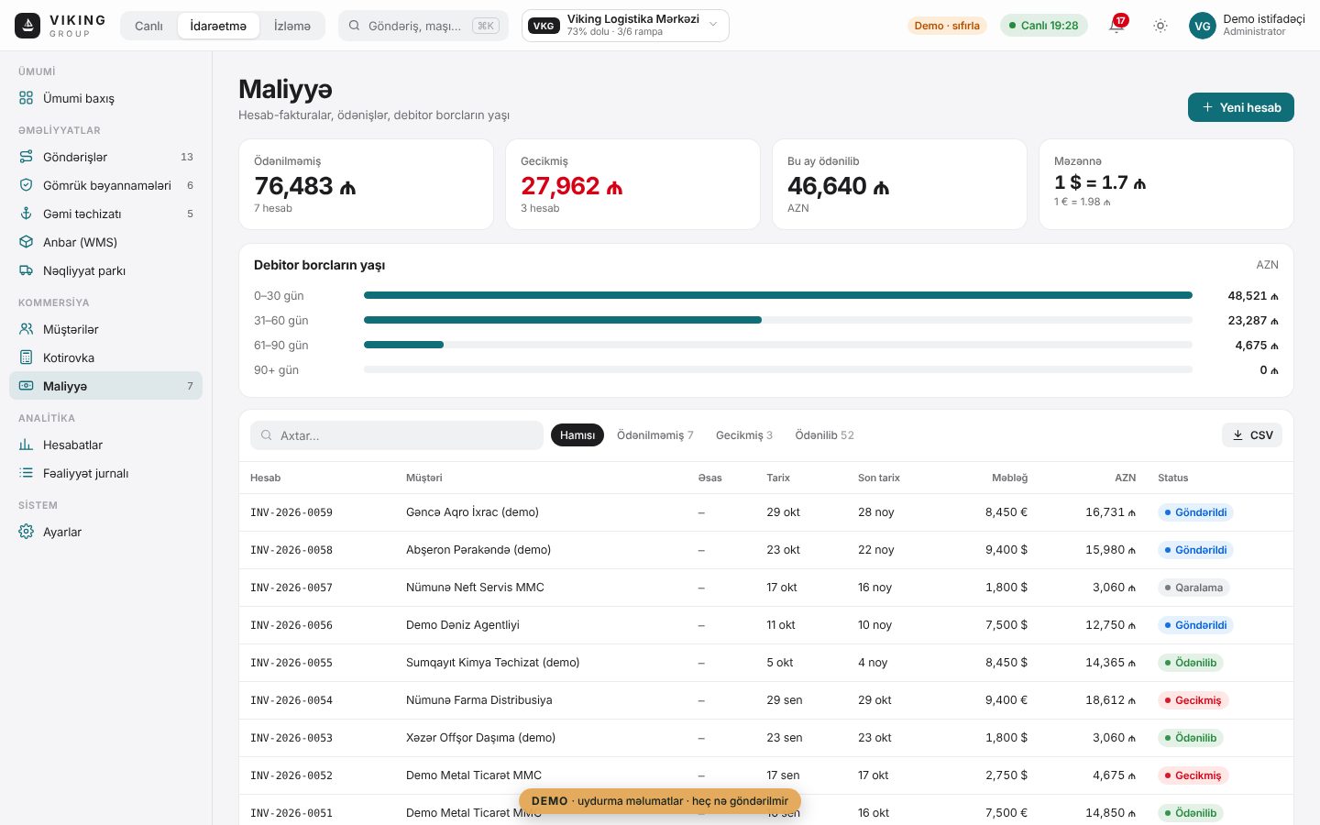Screen dimensions: 1320x825
Task: Filter by Ödənilməmiş invoices
Action: (654, 435)
